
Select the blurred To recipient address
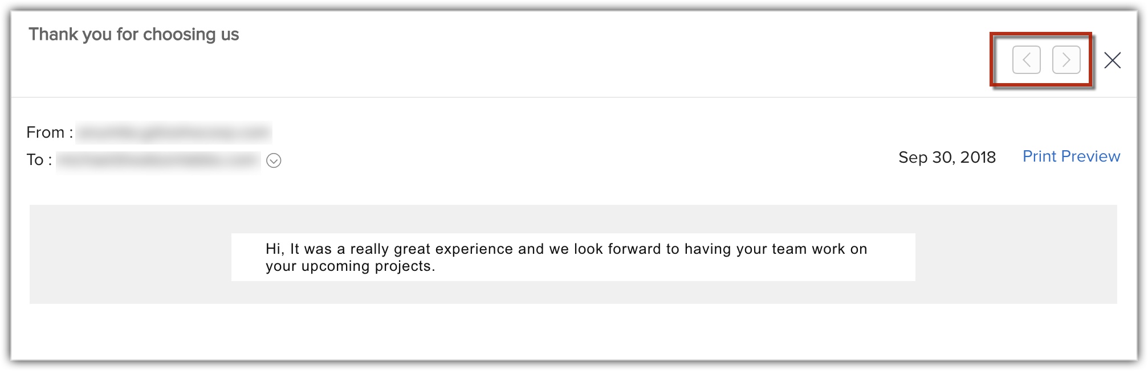[x=158, y=160]
